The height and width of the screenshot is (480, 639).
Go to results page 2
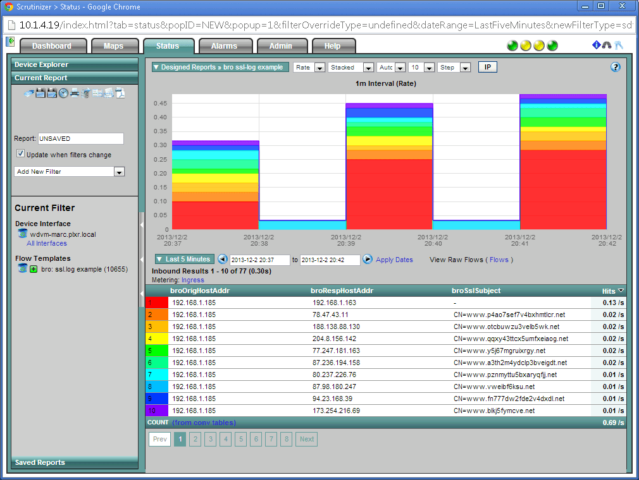click(x=195, y=439)
